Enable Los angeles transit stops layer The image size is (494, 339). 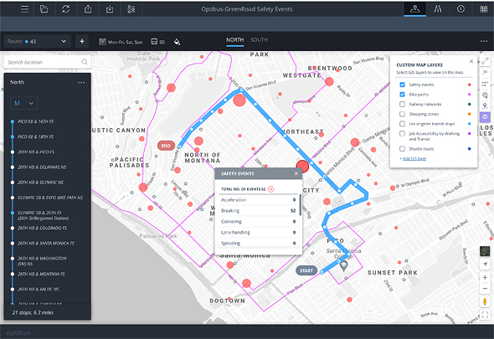click(402, 124)
